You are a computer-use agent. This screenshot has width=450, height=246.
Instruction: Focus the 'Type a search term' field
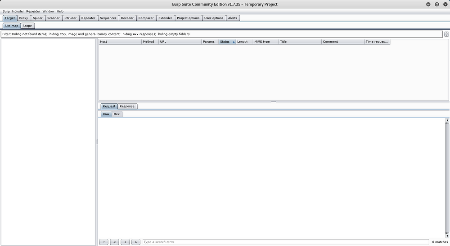click(286, 242)
